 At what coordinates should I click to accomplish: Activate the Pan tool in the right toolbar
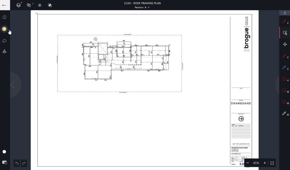point(284,44)
